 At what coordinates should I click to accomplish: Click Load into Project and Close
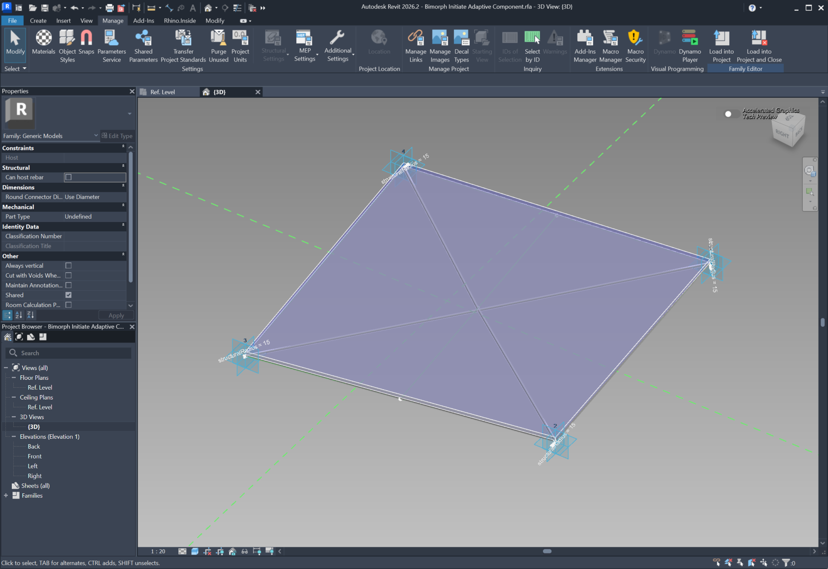pos(759,46)
